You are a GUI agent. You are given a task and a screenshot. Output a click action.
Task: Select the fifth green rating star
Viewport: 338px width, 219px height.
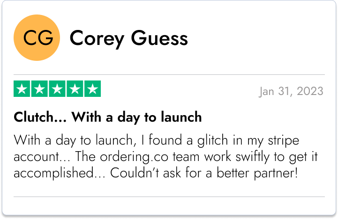pos(92,88)
